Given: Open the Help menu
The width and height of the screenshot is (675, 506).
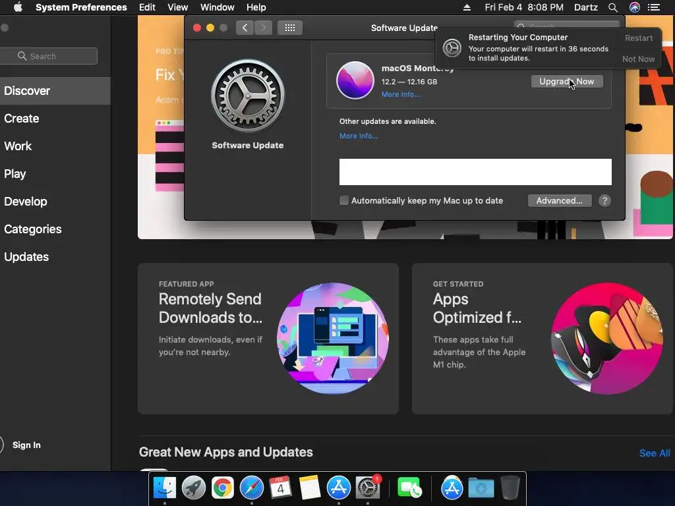Looking at the screenshot, I should [256, 7].
